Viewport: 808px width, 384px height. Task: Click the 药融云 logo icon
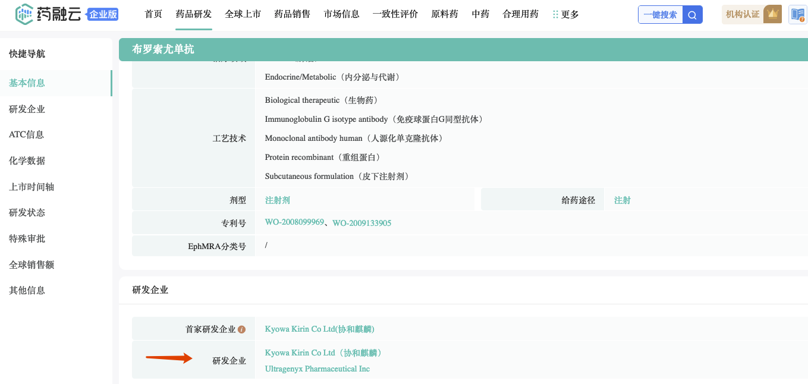click(24, 14)
